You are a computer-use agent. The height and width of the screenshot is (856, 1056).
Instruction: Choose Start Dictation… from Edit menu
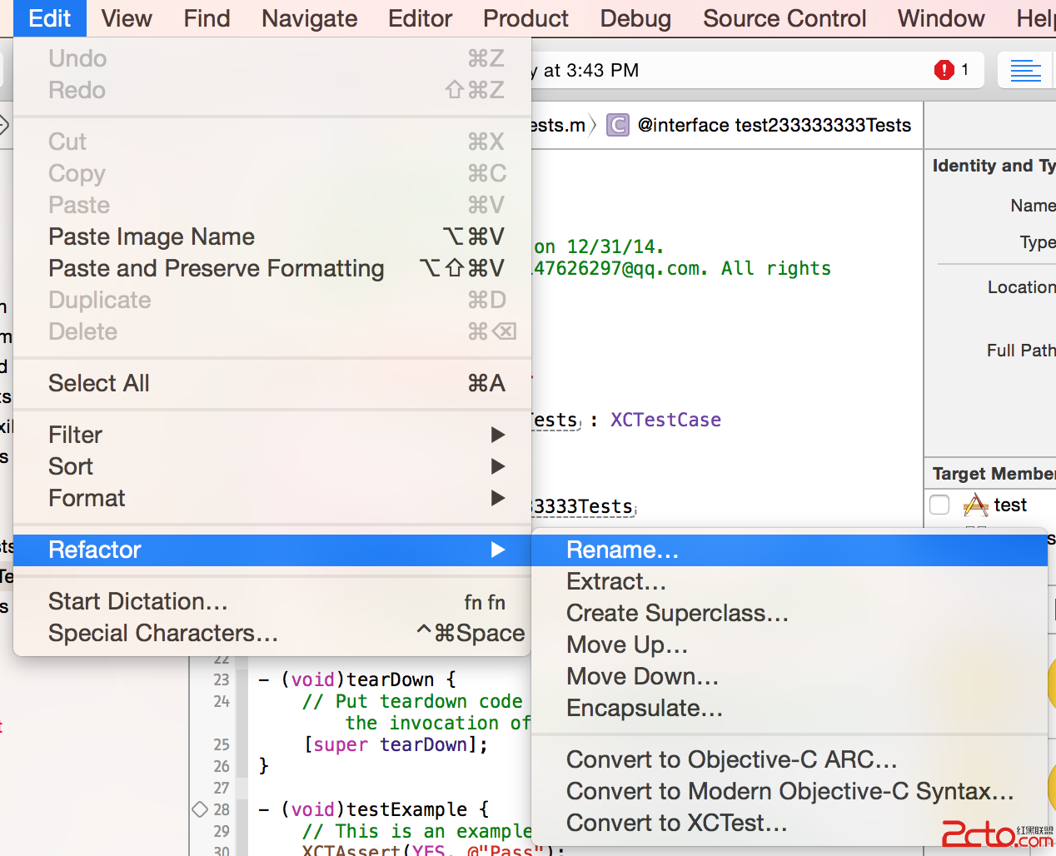pyautogui.click(x=137, y=602)
